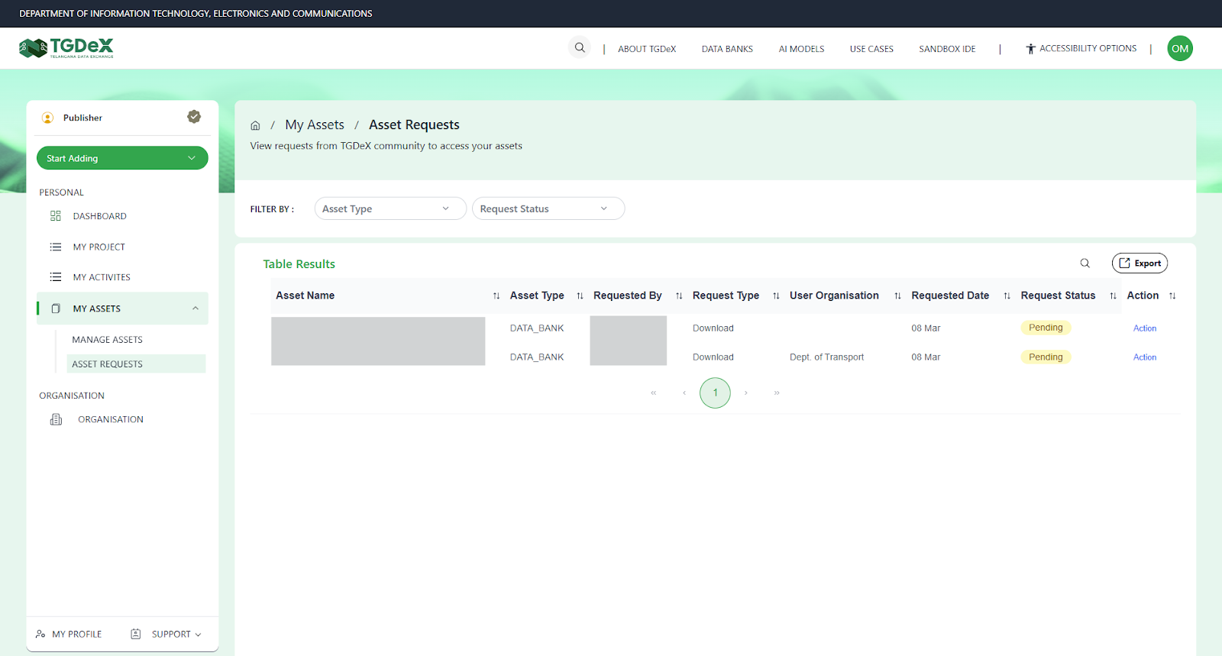
Task: Click the Export button
Action: 1140,263
